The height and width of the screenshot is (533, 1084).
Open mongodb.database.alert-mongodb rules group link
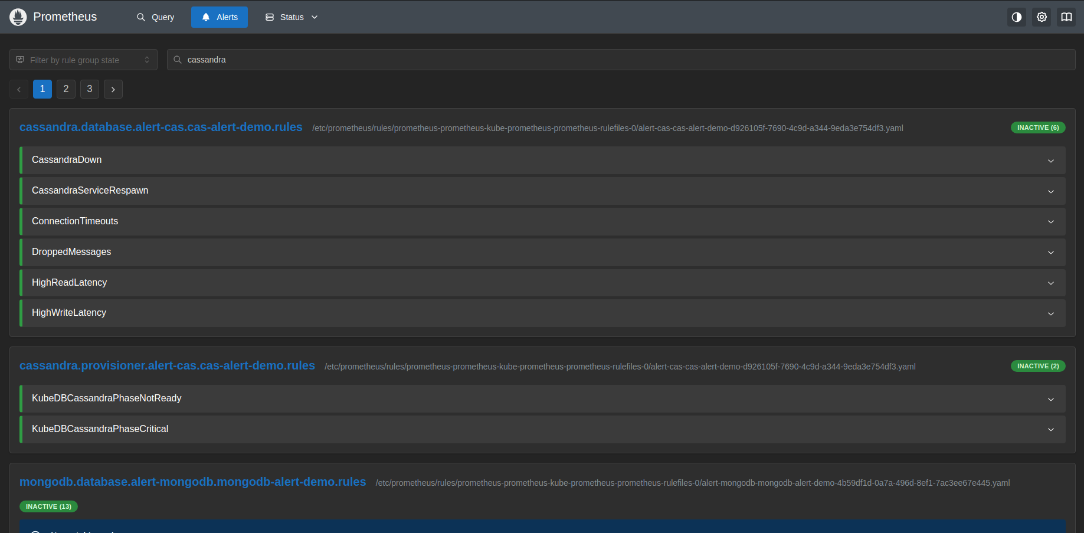(x=192, y=482)
